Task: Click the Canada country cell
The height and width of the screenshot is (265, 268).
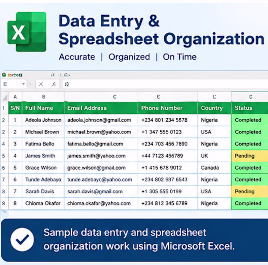Action: [214, 168]
